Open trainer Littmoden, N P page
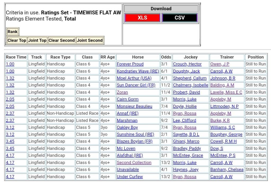 click(x=224, y=106)
